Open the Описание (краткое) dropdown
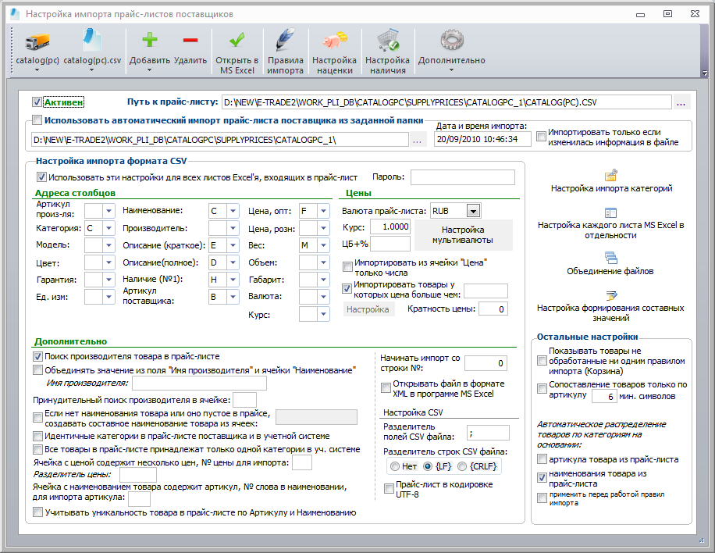715x553 pixels. click(x=233, y=245)
